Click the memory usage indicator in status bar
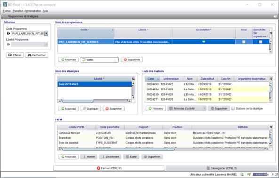Viewport: 279px width, 178px height. point(261,174)
